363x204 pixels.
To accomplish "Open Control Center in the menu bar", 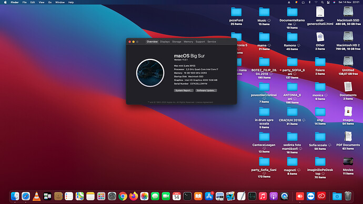I will pos(328,2).
